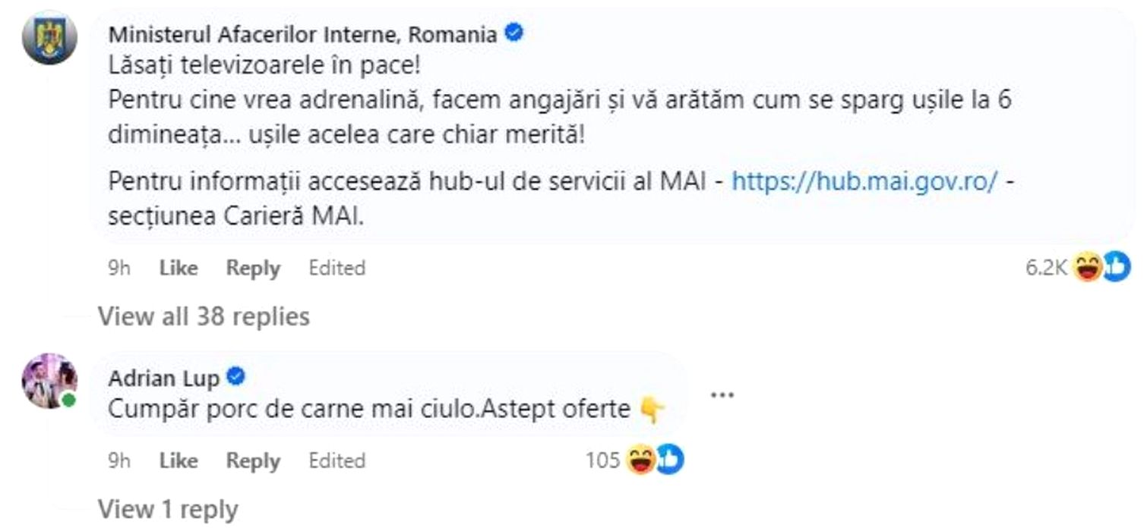Show edit history of ministry comment
Viewport: 1147px width, 531px height.
point(337,268)
